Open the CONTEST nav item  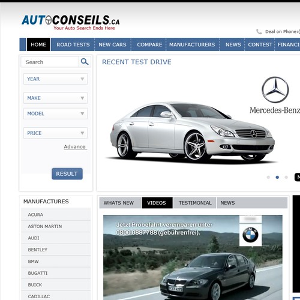[260, 44]
